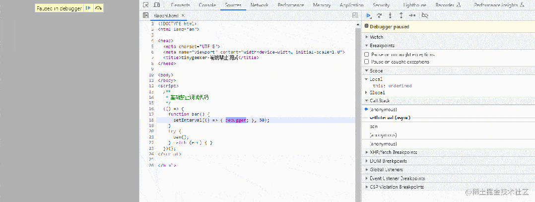
Task: Toggle the debugger sidebar pane icon
Action: point(355,15)
